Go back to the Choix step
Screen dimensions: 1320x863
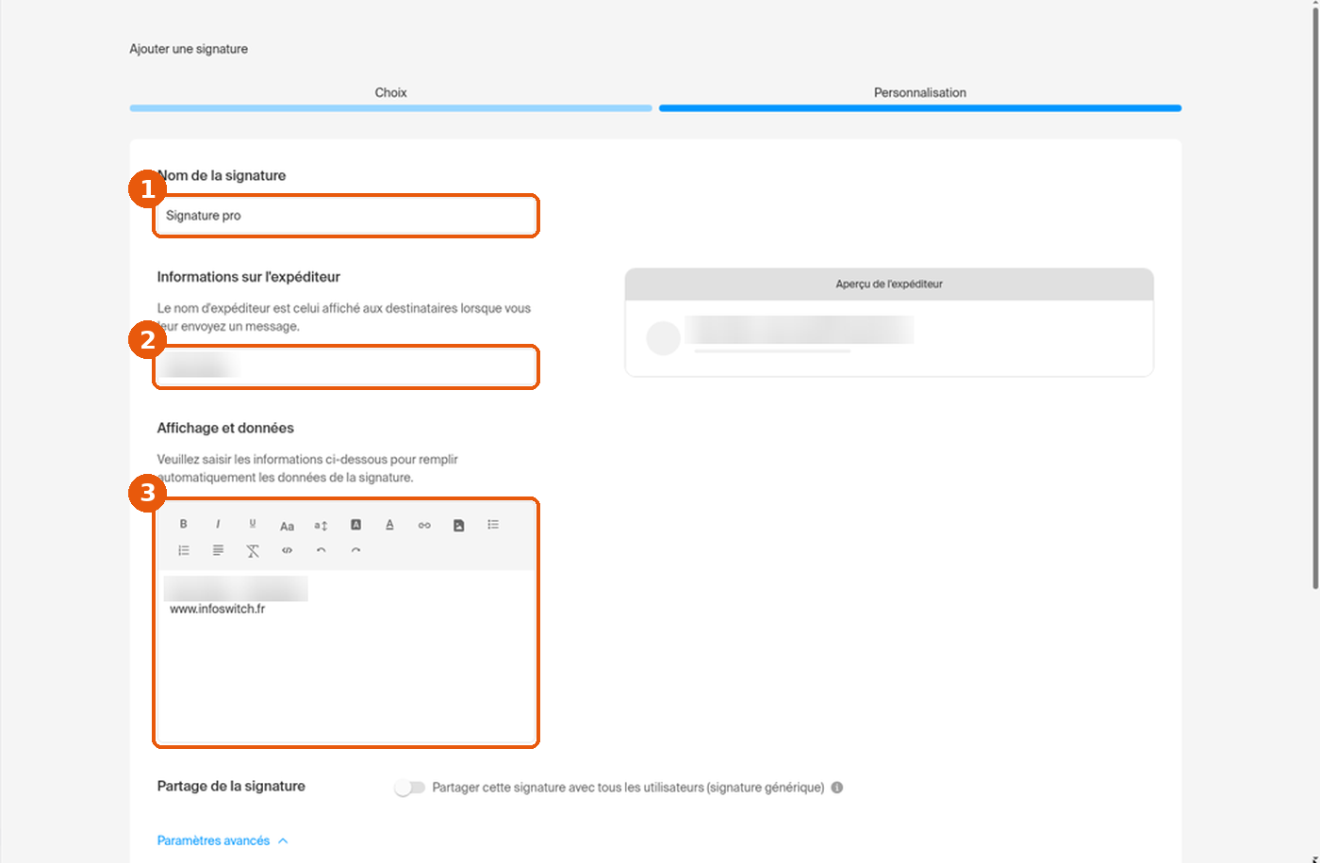point(390,97)
